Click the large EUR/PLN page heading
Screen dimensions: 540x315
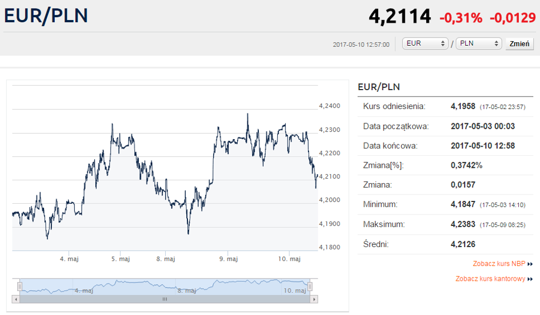[46, 16]
